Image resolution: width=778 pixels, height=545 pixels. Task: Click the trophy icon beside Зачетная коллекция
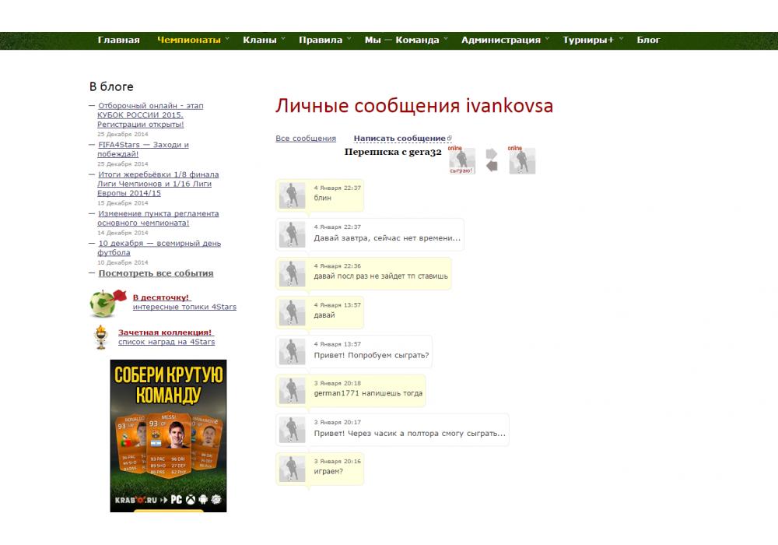click(x=100, y=337)
